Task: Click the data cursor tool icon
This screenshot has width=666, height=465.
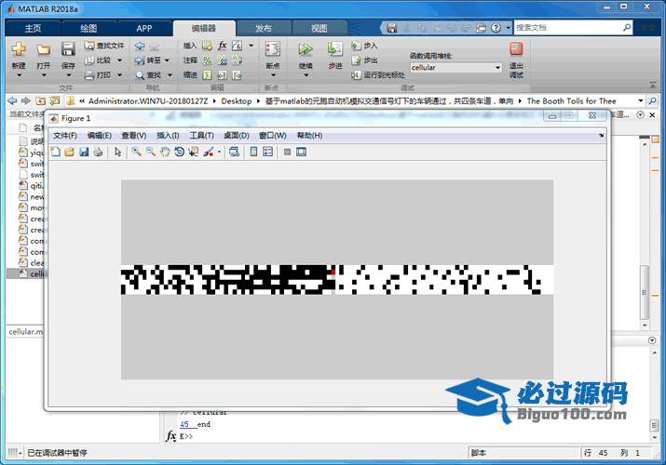Action: pyautogui.click(x=193, y=152)
